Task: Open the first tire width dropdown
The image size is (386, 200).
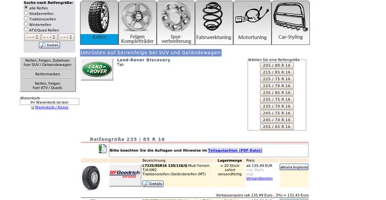Action: (x=33, y=37)
